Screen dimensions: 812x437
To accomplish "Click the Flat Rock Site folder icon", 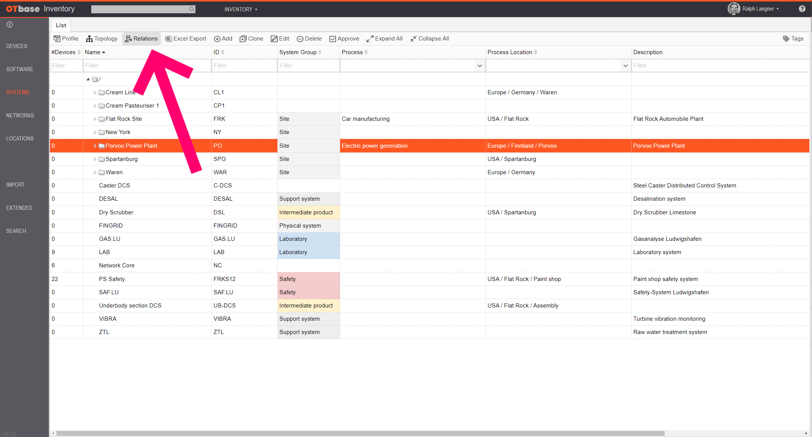I will 101,119.
